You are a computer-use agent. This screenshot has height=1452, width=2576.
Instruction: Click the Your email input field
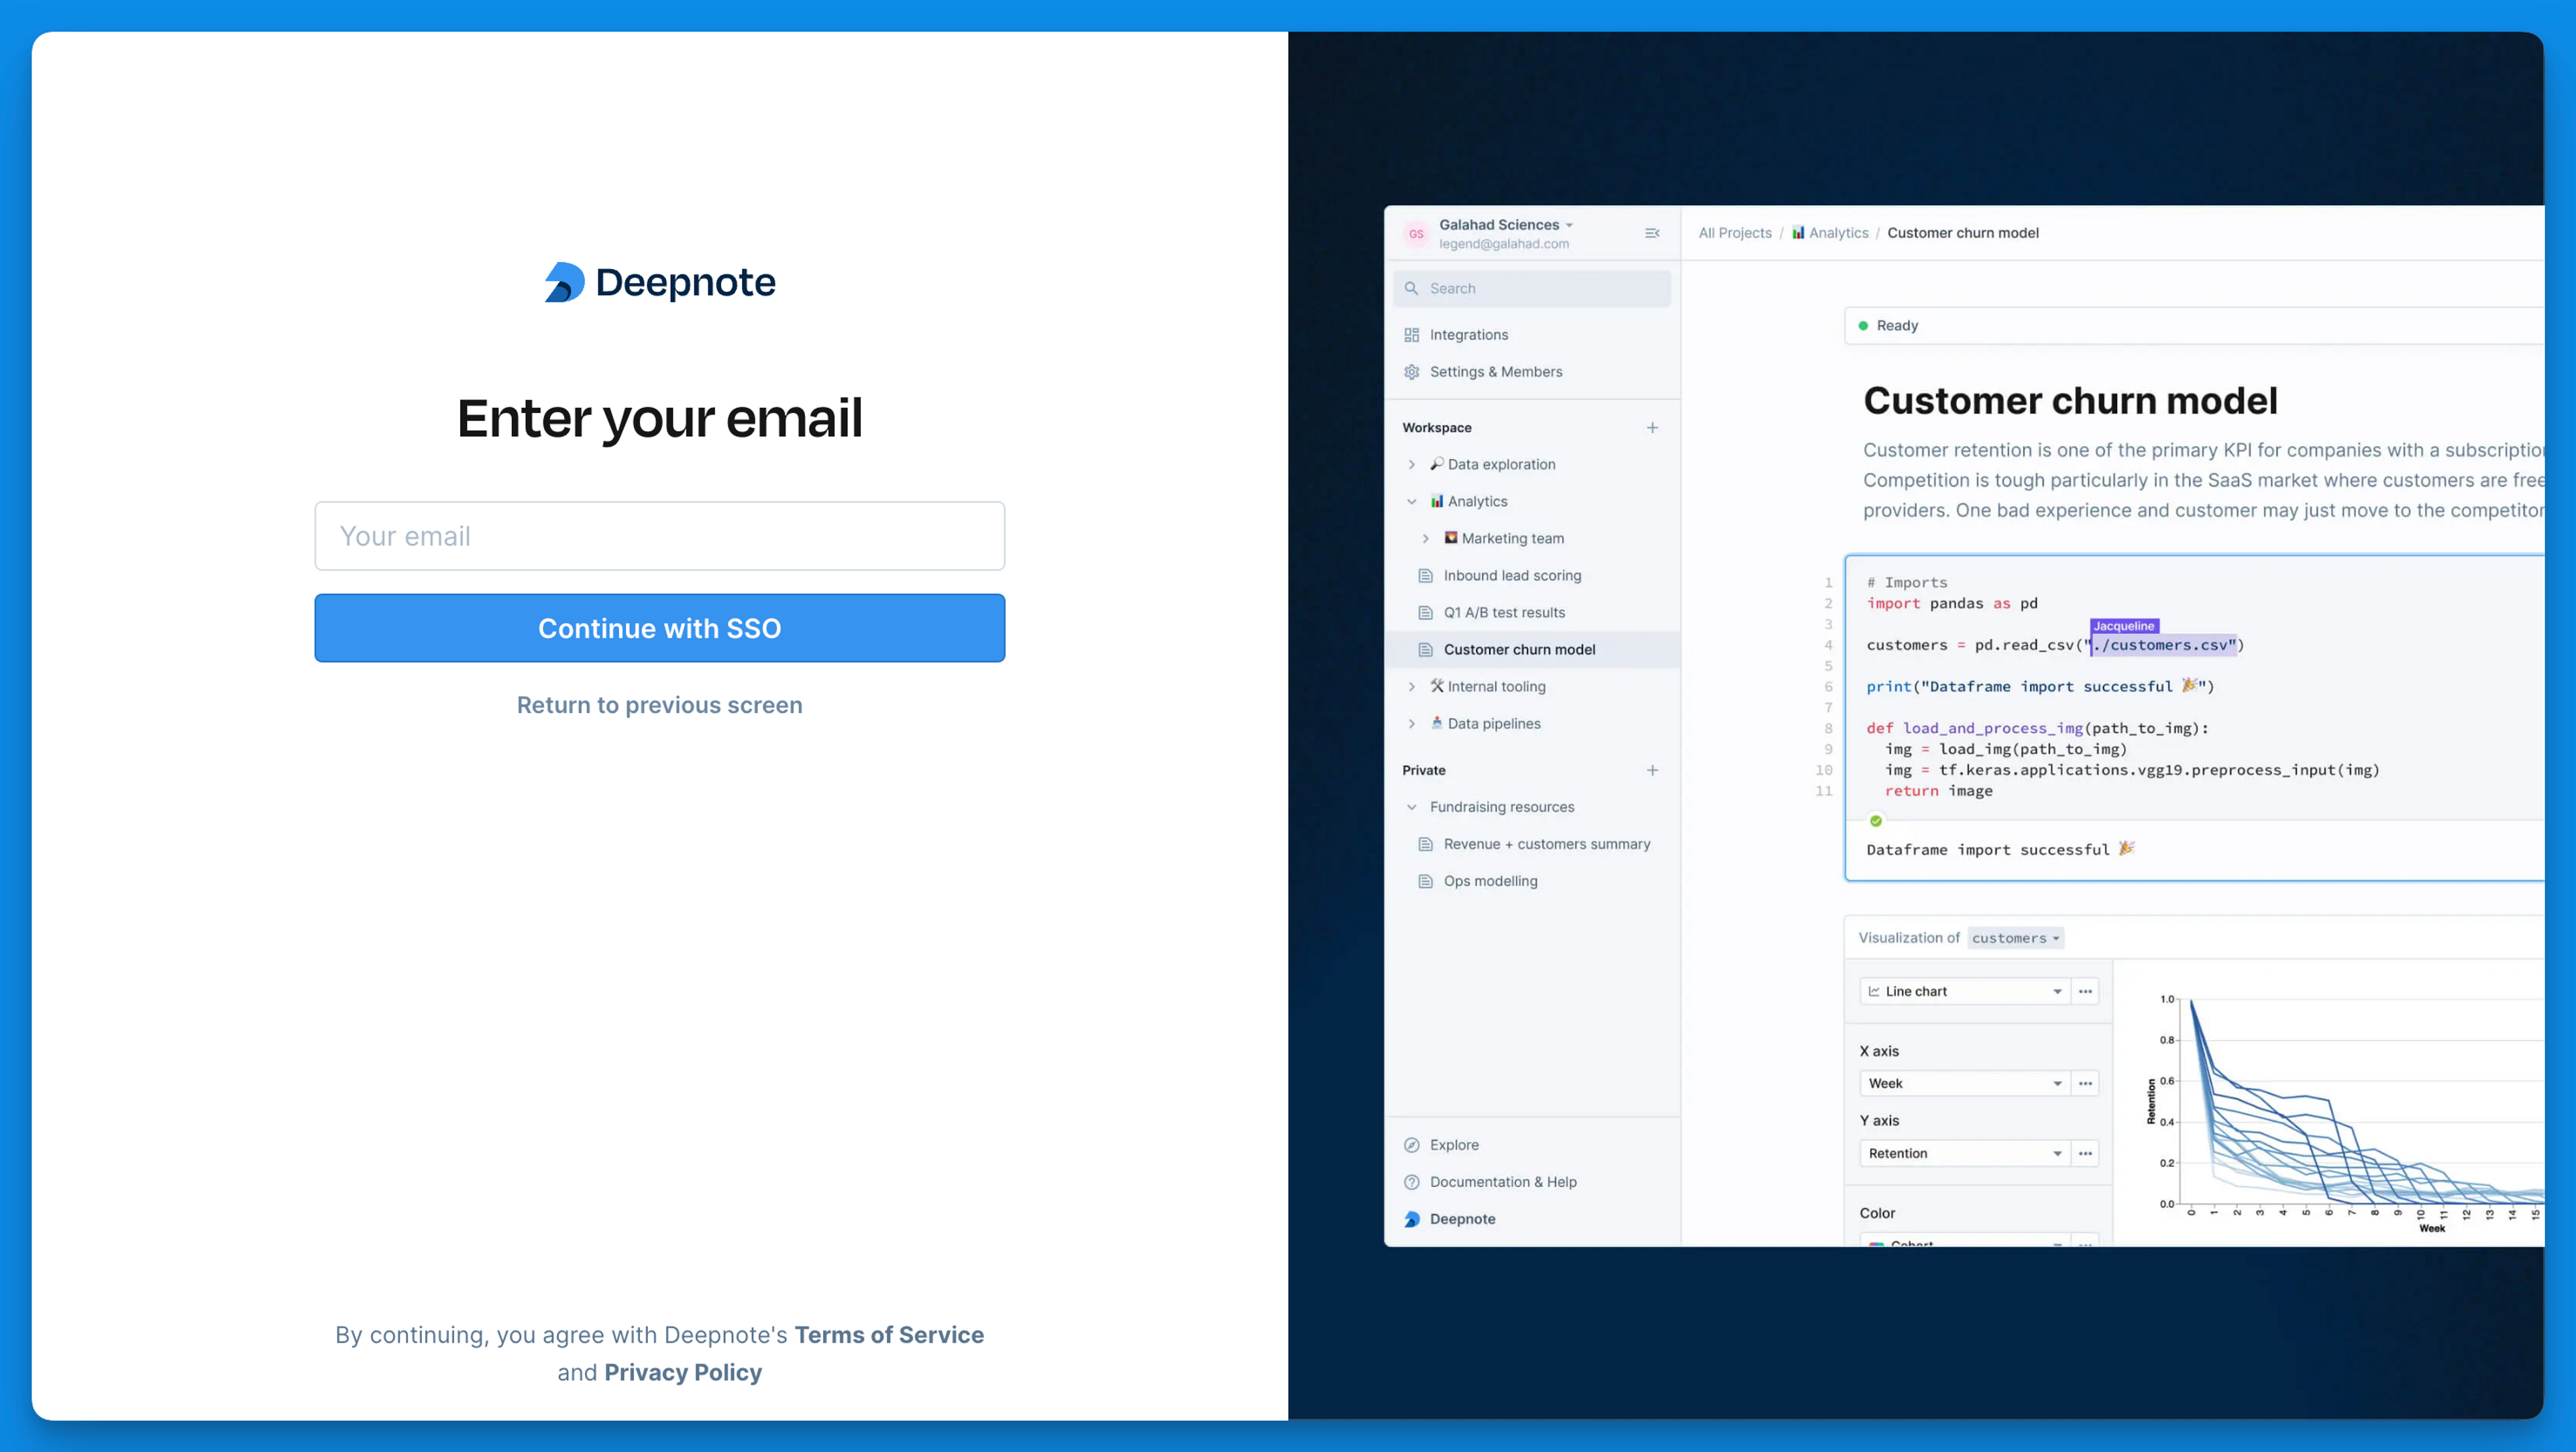pos(660,536)
